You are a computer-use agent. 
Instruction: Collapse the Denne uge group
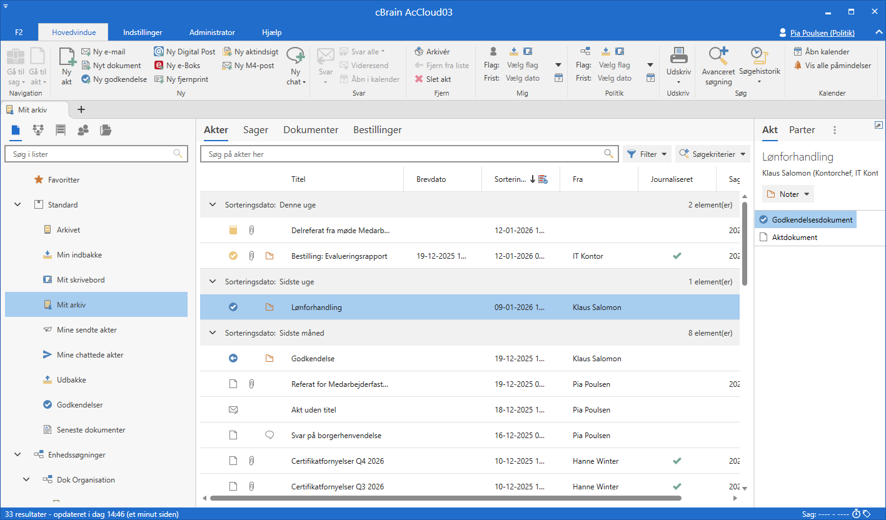[213, 205]
